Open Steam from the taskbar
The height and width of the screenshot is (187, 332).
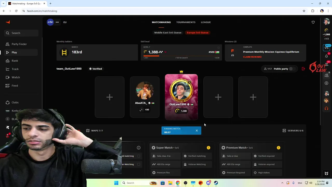[x=216, y=183]
